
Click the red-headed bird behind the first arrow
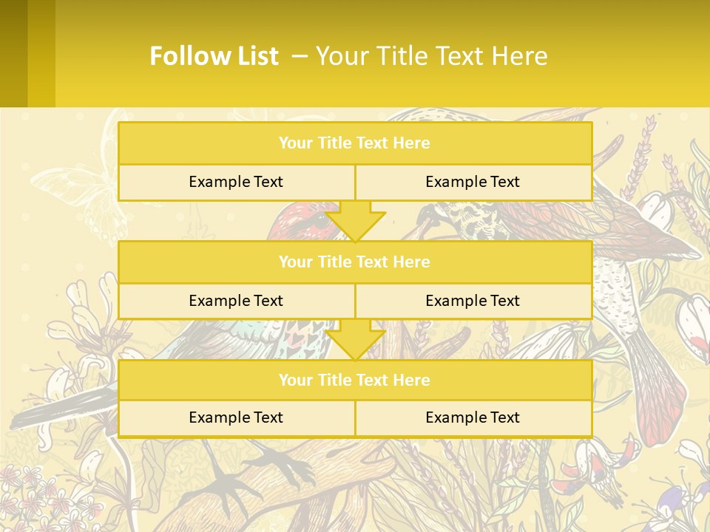coord(296,220)
